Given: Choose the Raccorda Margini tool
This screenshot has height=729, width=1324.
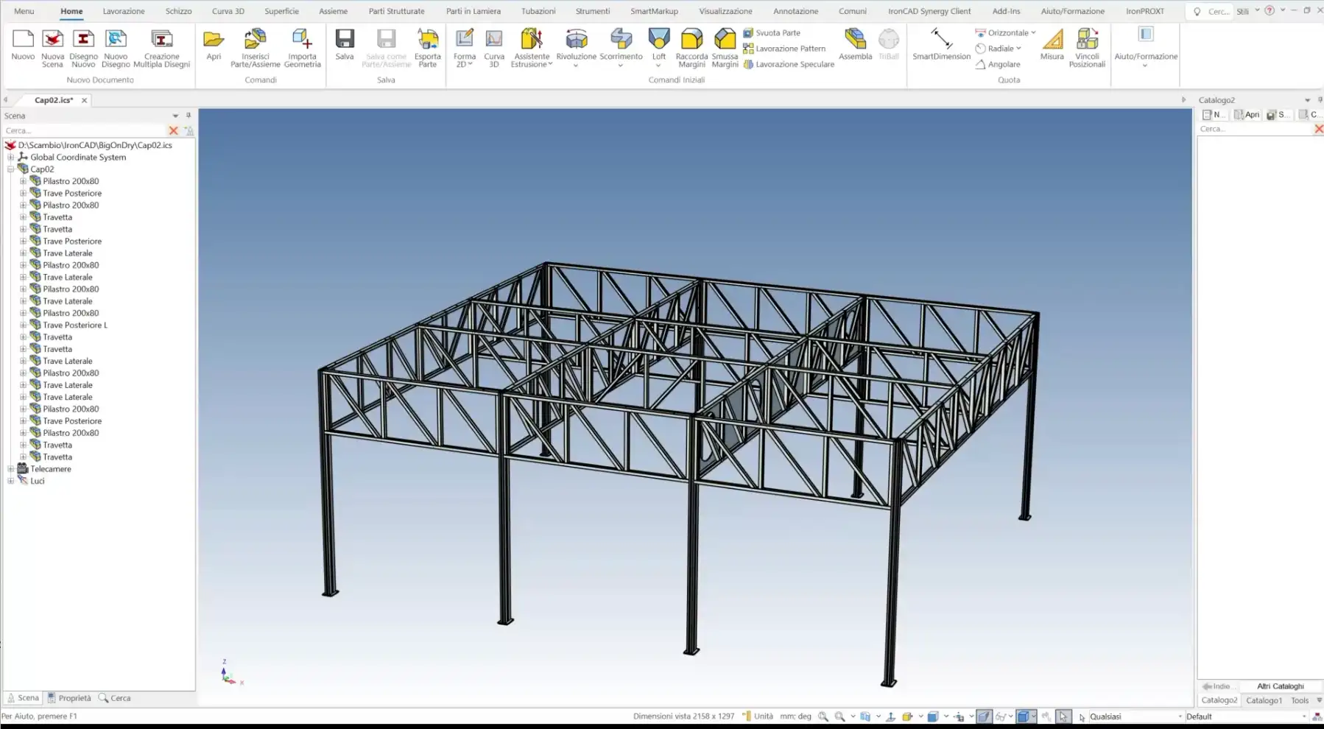Looking at the screenshot, I should click(691, 47).
